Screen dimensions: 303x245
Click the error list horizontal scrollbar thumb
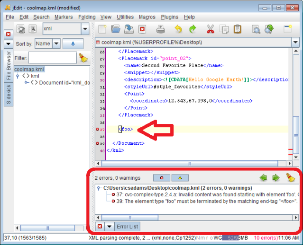(x=130, y=218)
